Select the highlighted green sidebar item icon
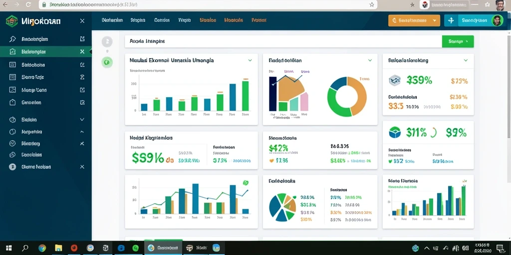The image size is (511, 255). [12, 51]
